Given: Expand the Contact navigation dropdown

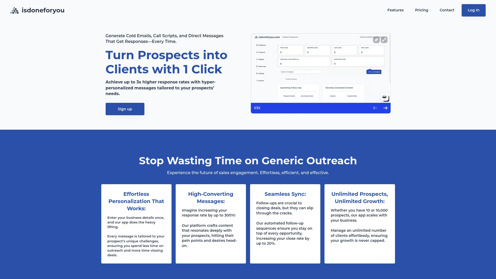Looking at the screenshot, I should pos(447,10).
